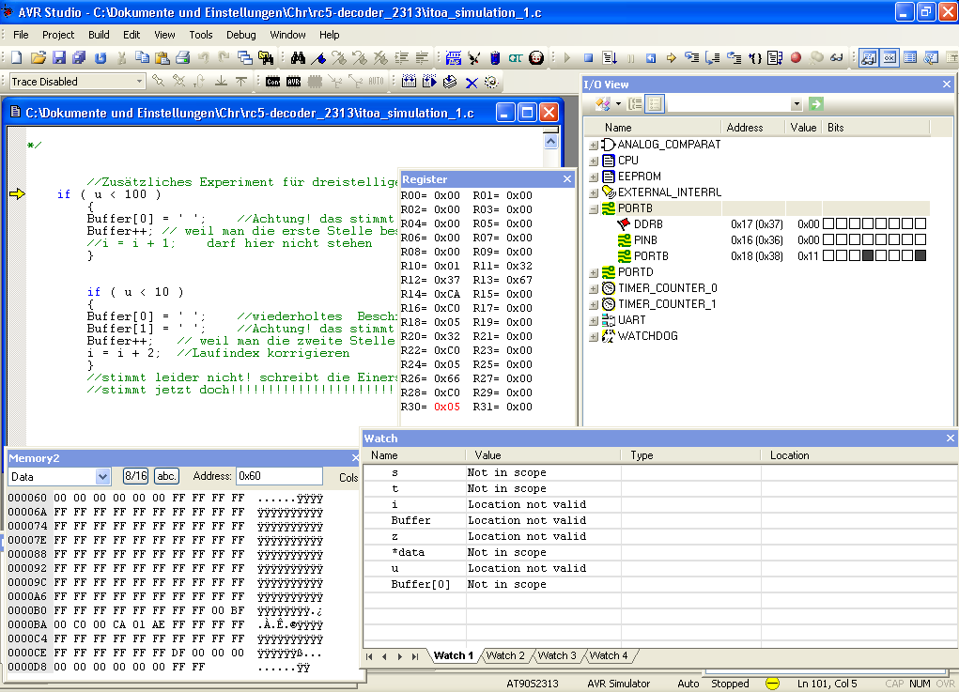Screen dimensions: 959x692
Task: Expand the EEPROM node
Action: 594,177
